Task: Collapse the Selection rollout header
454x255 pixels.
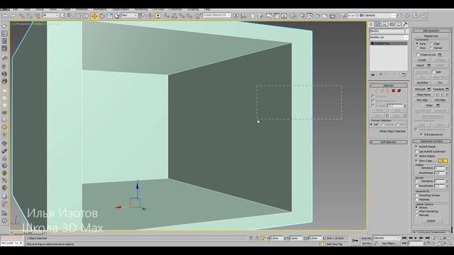Action: tap(388, 86)
